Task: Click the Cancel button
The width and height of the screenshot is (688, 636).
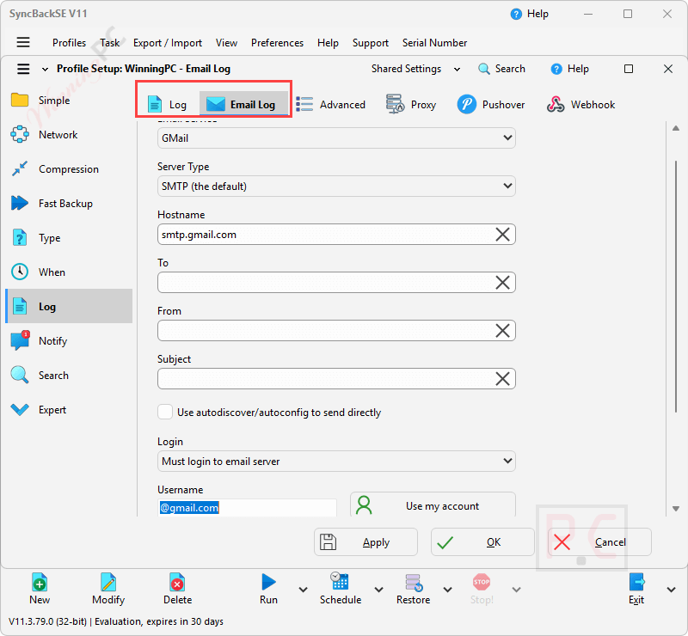Action: [599, 542]
